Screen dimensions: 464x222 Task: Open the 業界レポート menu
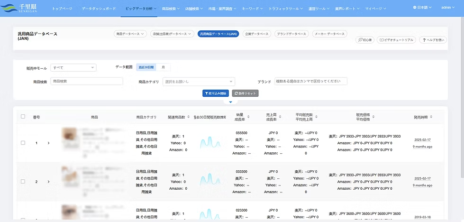coord(347,9)
